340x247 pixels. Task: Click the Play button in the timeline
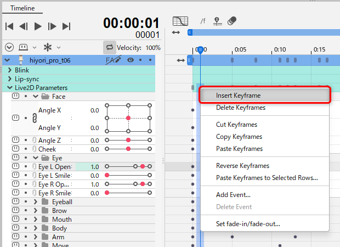coord(38,26)
